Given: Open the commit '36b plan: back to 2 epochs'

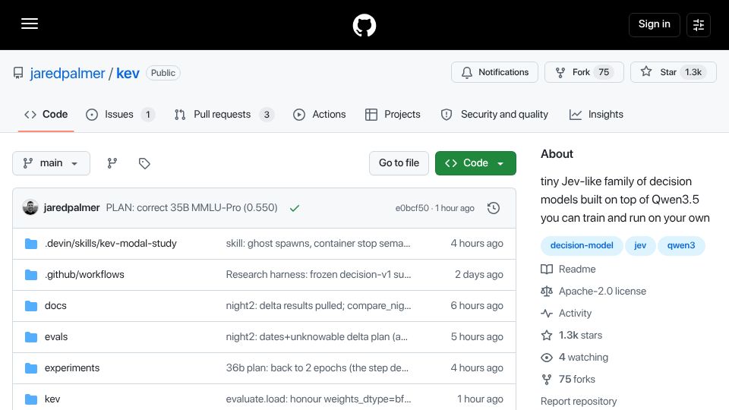Looking at the screenshot, I should pyautogui.click(x=317, y=368).
